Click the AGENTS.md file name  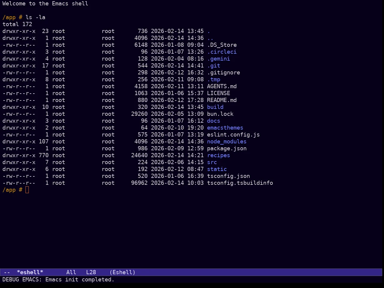(x=222, y=86)
